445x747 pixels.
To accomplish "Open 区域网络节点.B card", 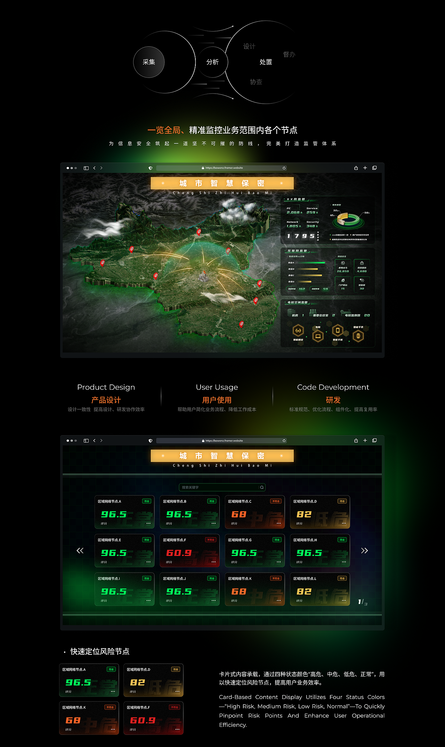I will pyautogui.click(x=189, y=512).
